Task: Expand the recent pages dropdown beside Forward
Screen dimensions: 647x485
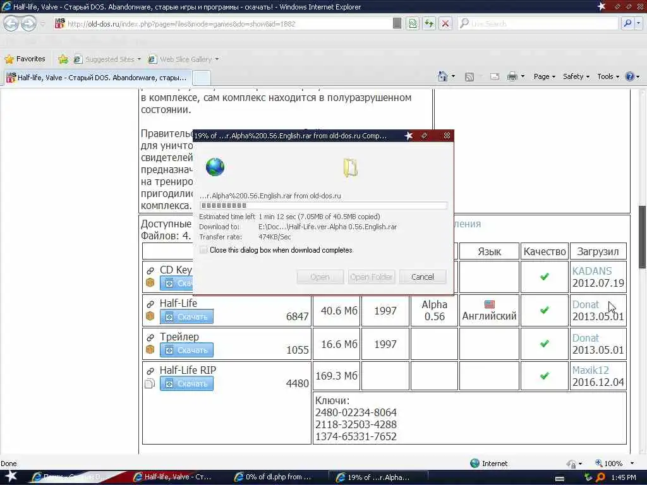Action: (42, 24)
